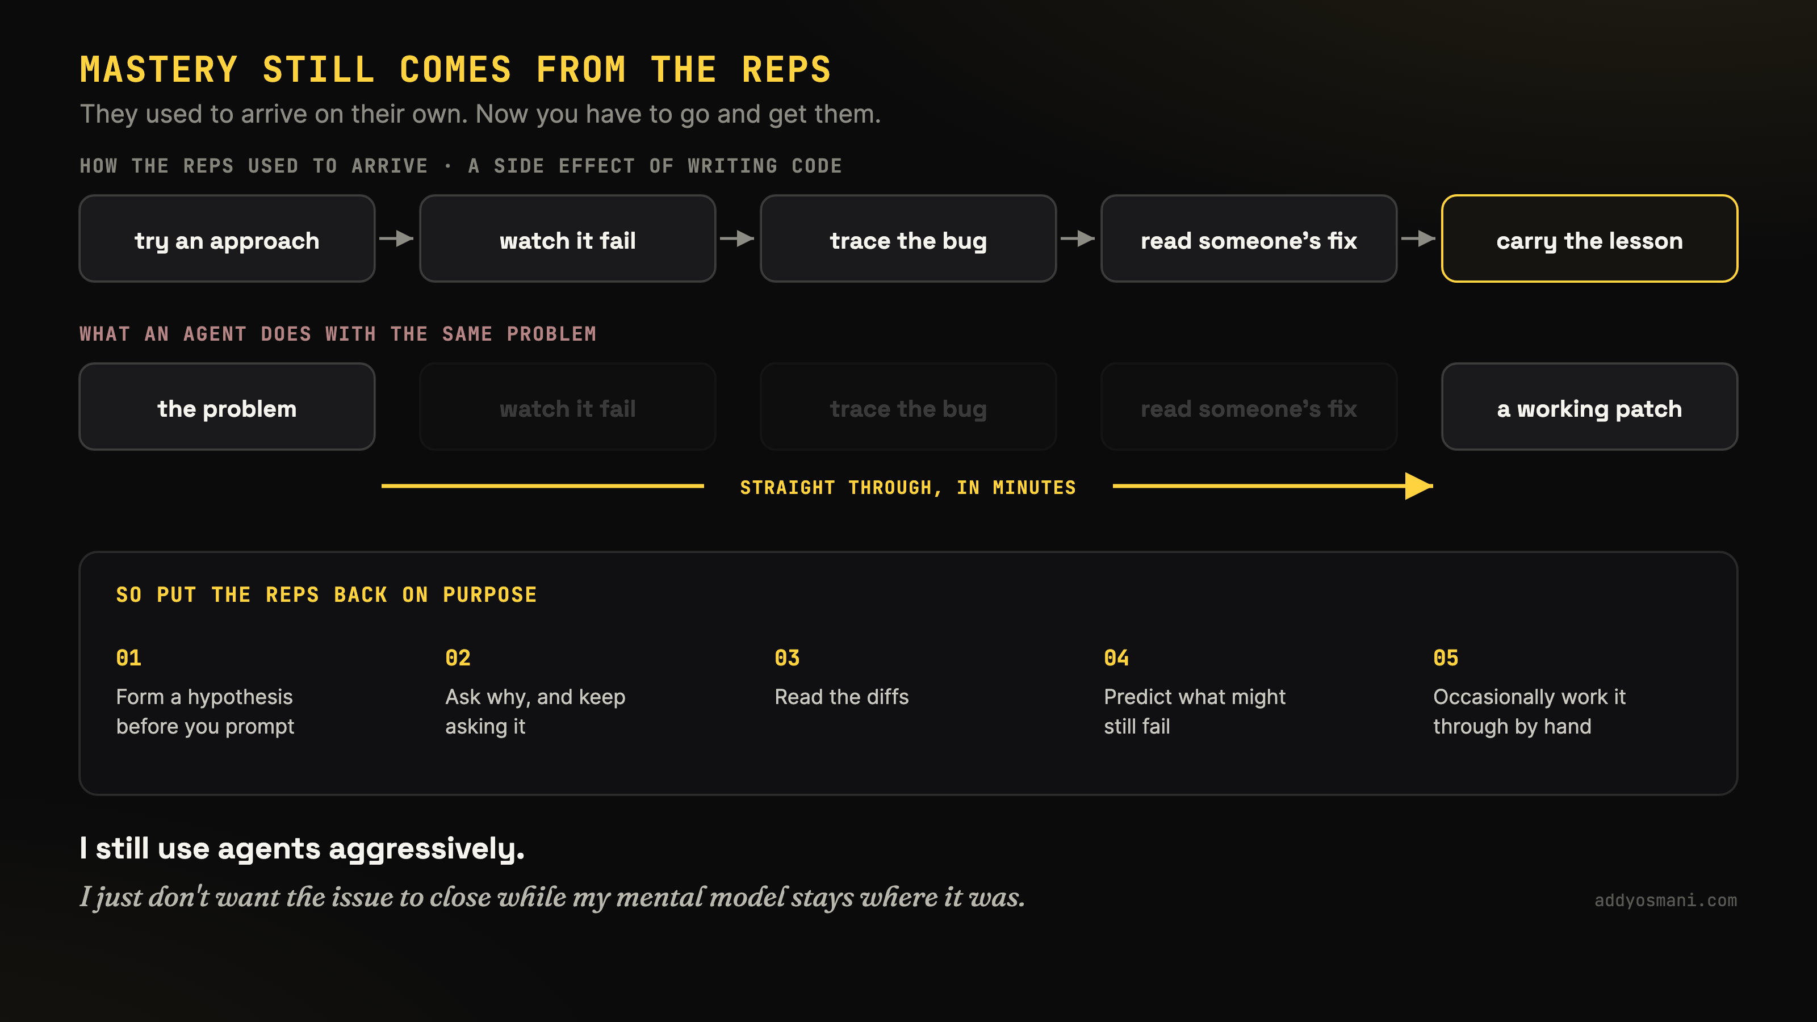Click the dimmed 'trace the bug' box
Image resolution: width=1817 pixels, height=1022 pixels.
909,407
